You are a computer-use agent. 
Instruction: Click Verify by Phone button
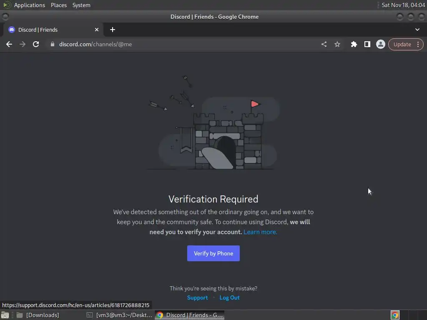[x=213, y=253]
